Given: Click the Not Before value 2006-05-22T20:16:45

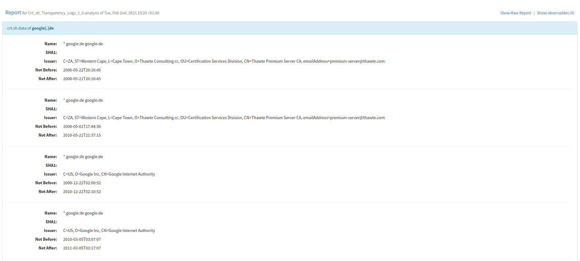Looking at the screenshot, I should click(x=82, y=70).
